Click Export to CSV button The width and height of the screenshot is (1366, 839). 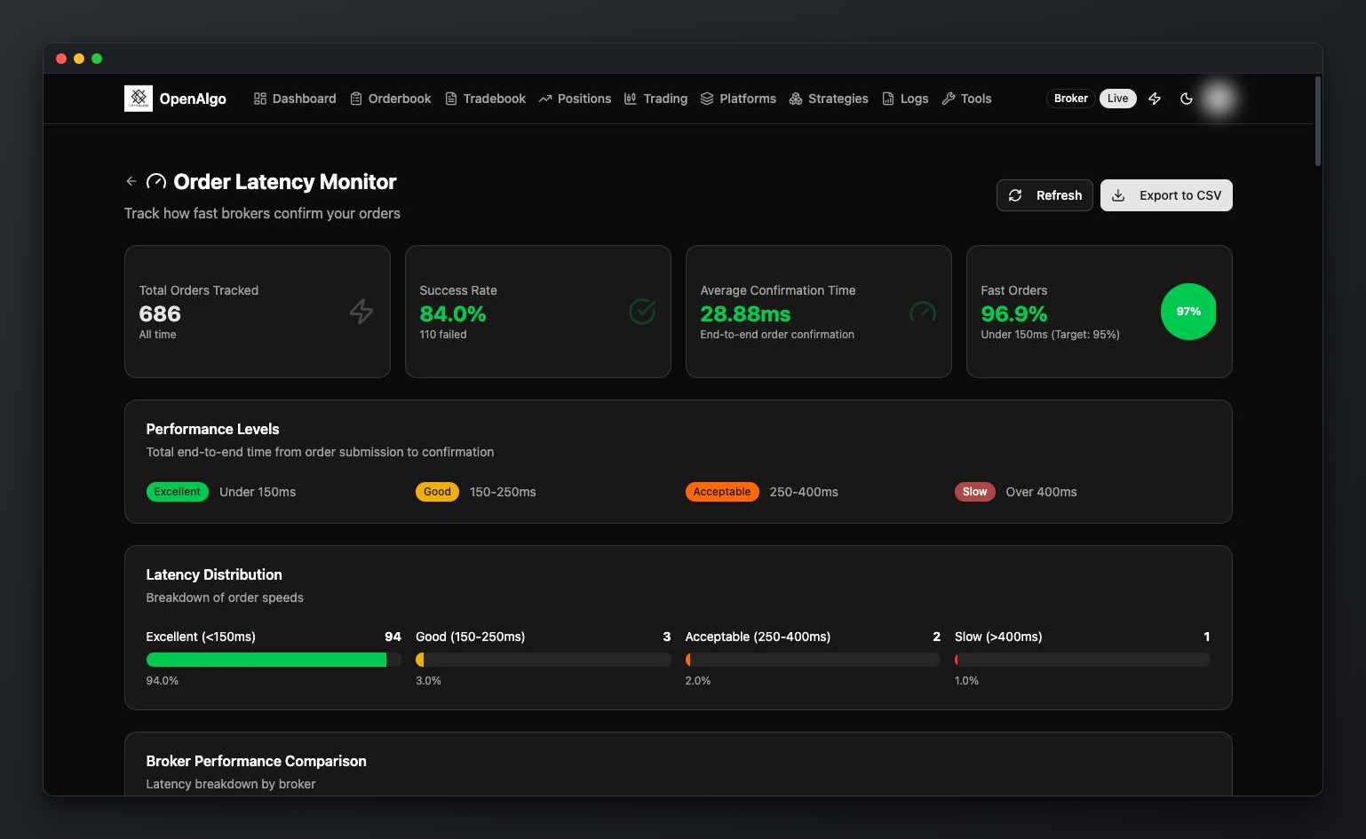[1166, 195]
